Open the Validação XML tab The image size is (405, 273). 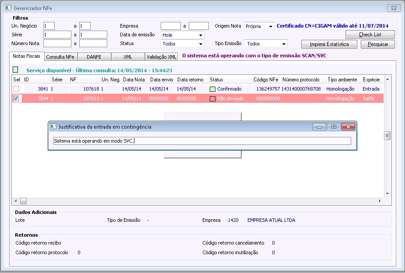161,56
